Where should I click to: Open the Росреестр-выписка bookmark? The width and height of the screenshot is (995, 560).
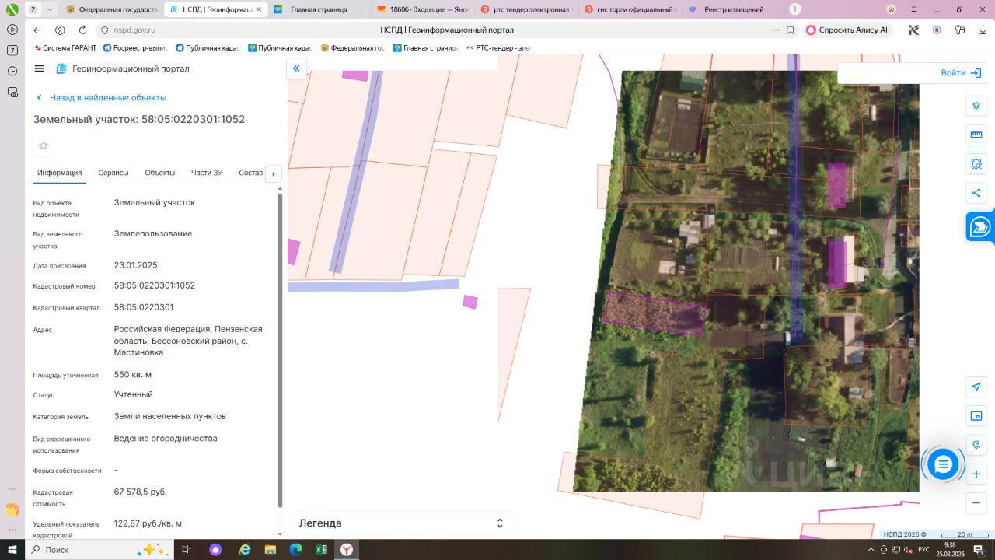(137, 47)
